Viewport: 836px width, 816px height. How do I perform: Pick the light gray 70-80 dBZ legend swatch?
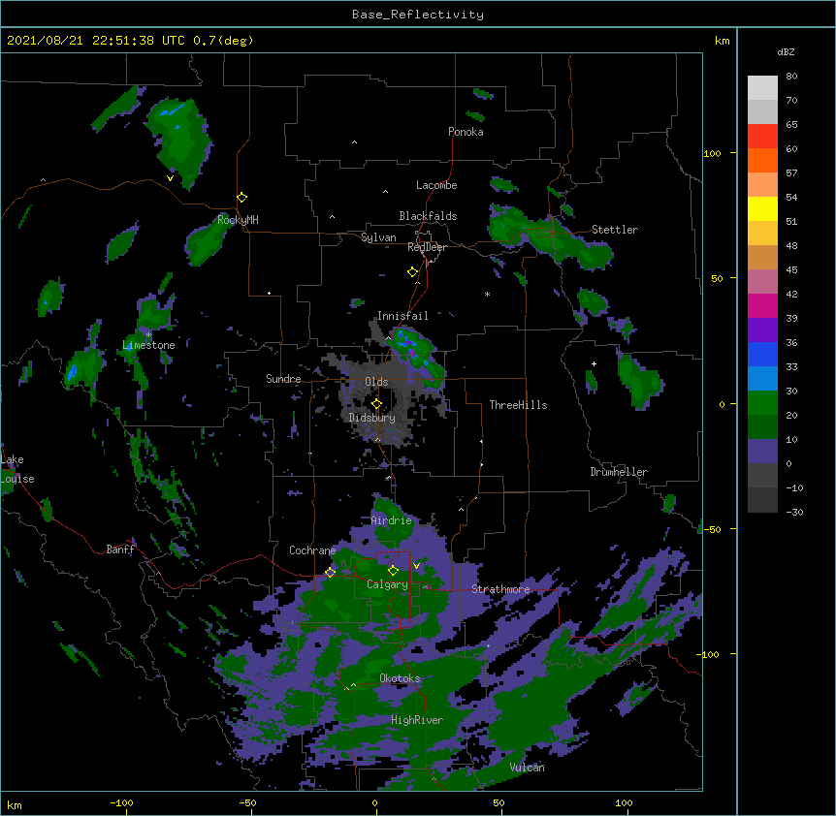(762, 87)
